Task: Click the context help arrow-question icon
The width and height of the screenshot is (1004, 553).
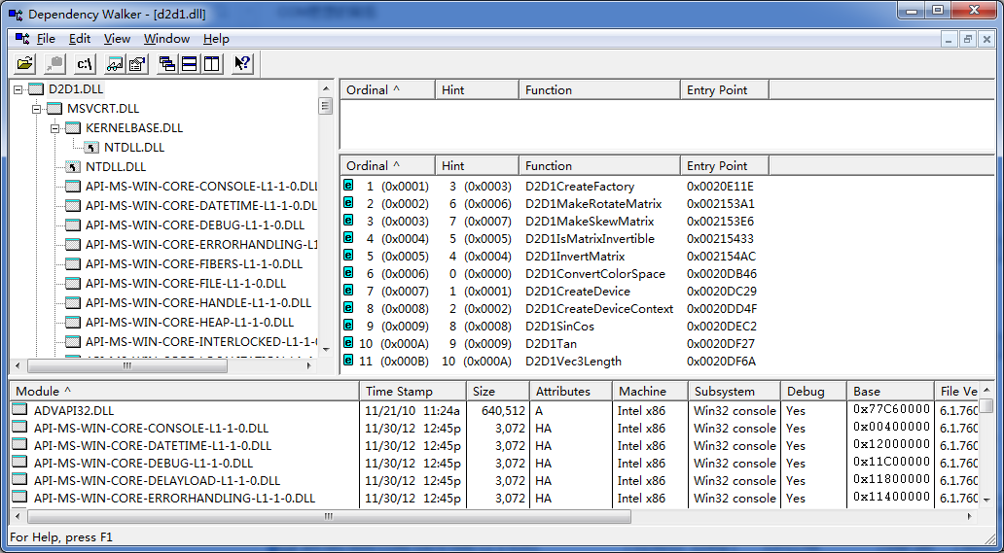Action: click(x=242, y=63)
